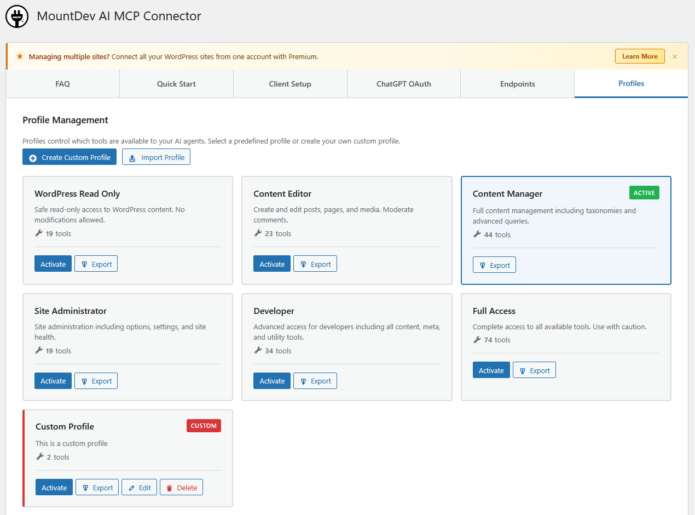Click the upload icon on Import Profile
The width and height of the screenshot is (695, 515).
[132, 158]
